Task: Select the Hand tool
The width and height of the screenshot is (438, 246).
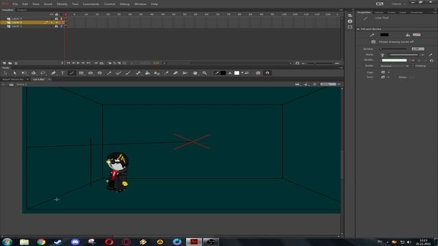Action: (195, 73)
